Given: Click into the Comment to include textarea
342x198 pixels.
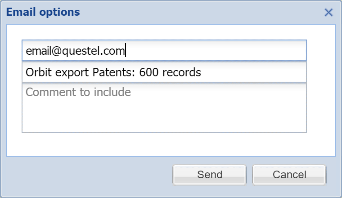Looking at the screenshot, I should click(x=164, y=108).
